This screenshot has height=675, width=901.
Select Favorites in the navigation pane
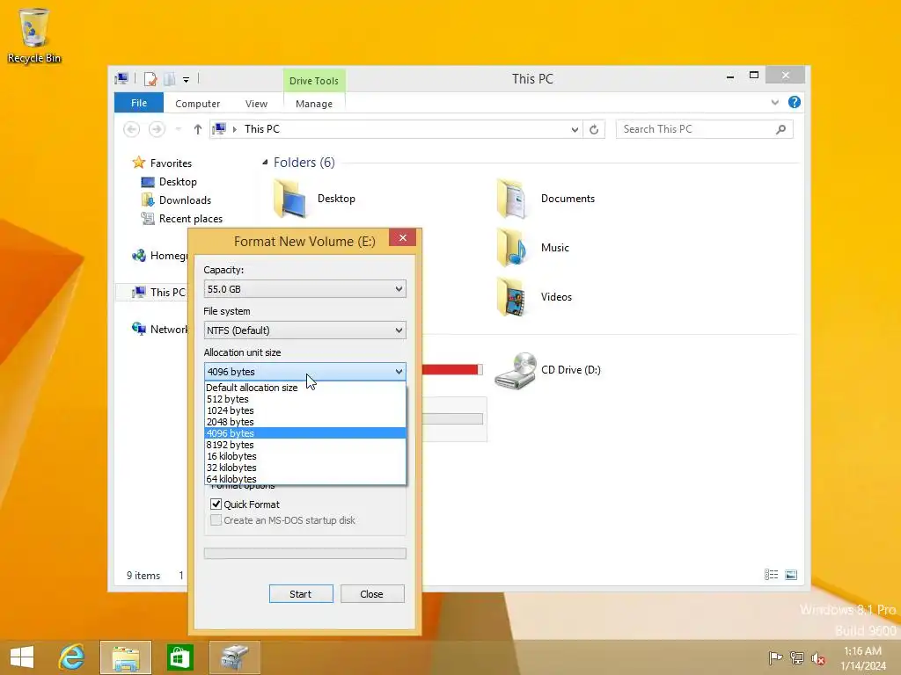pyautogui.click(x=171, y=163)
